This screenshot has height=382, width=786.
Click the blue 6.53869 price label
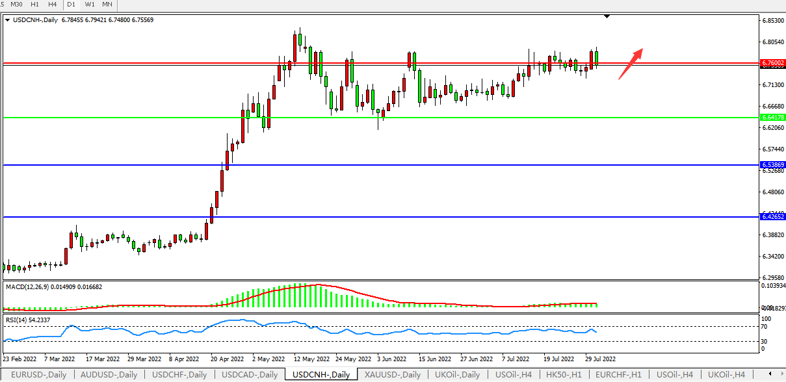tap(773, 165)
